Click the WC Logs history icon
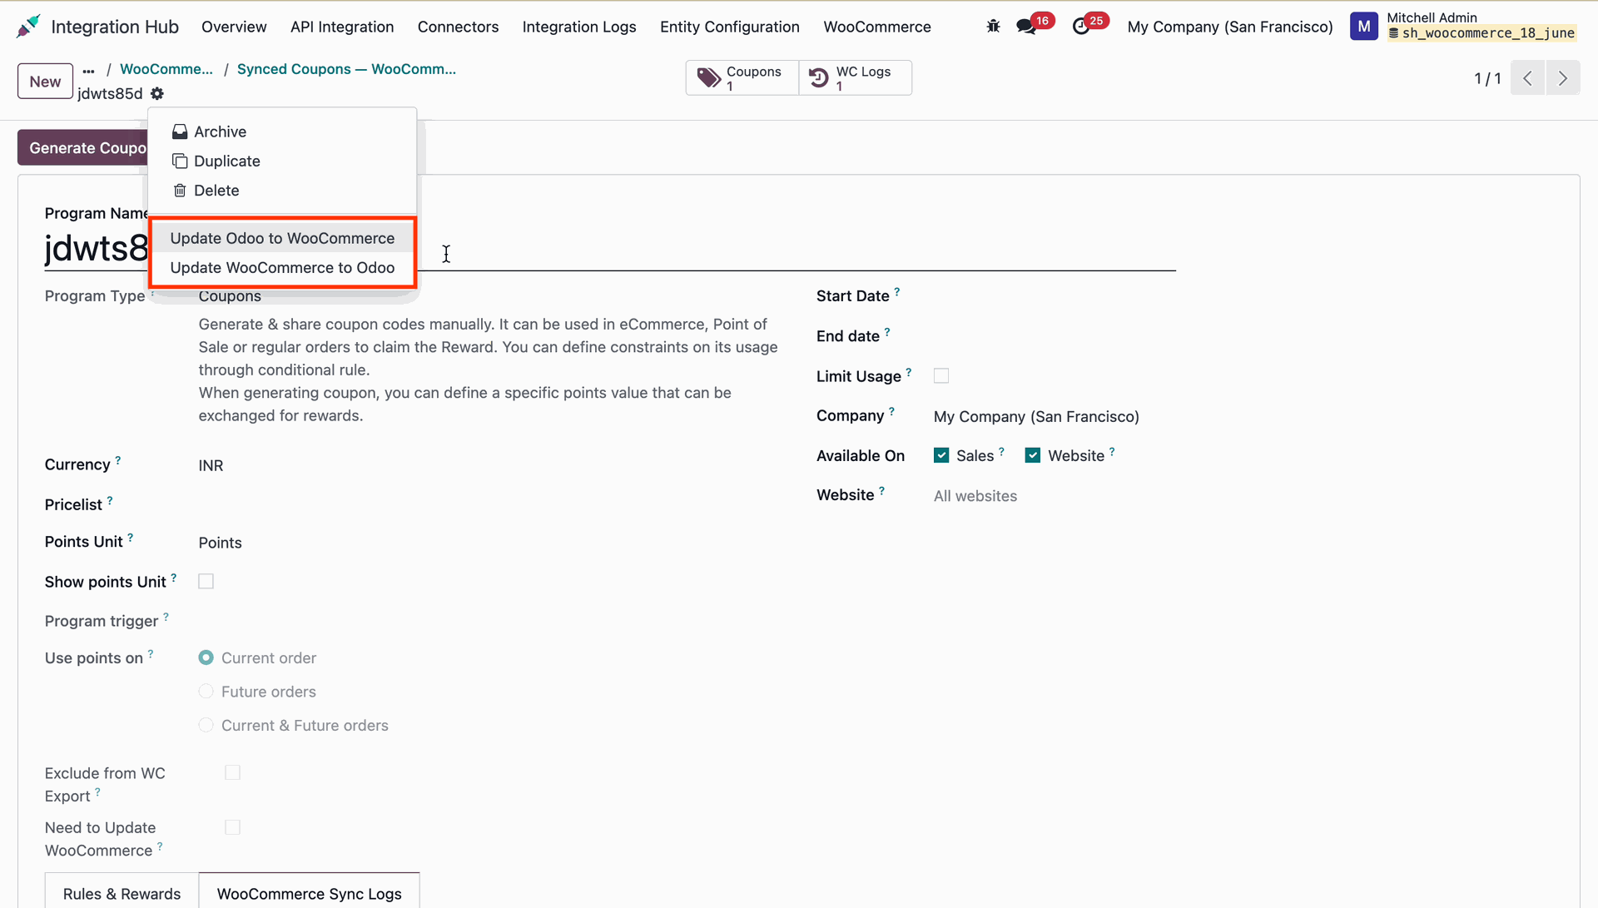The image size is (1598, 908). pyautogui.click(x=819, y=78)
